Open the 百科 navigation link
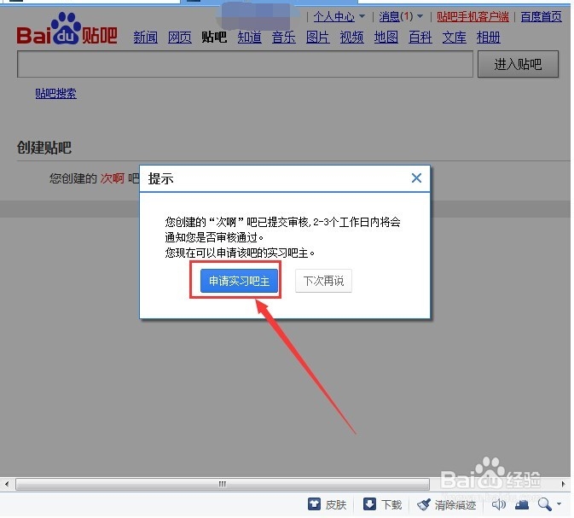 pyautogui.click(x=420, y=38)
